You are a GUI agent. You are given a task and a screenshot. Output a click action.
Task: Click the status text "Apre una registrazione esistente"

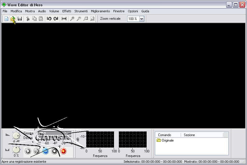[x=24, y=162]
